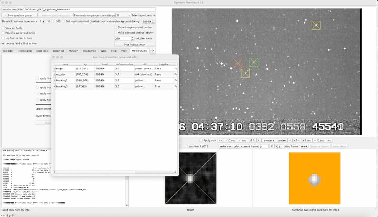Click the Plot Robust Mean button

tap(135, 45)
